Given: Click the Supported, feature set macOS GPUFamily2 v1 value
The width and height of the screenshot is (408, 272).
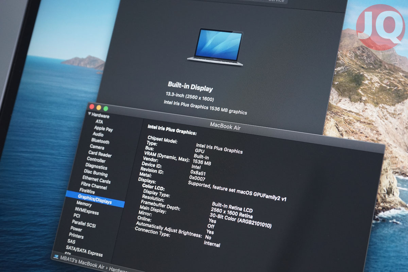Looking at the screenshot, I should pos(237,191).
